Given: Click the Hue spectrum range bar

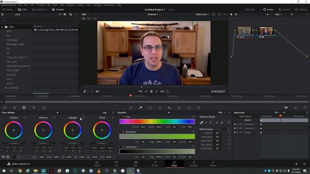Looking at the screenshot, I should [157, 121].
